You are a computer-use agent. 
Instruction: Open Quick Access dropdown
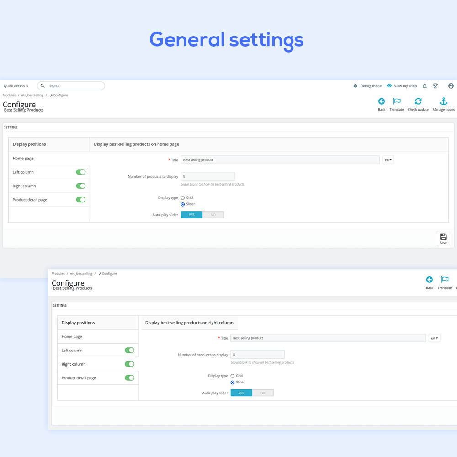16,86
